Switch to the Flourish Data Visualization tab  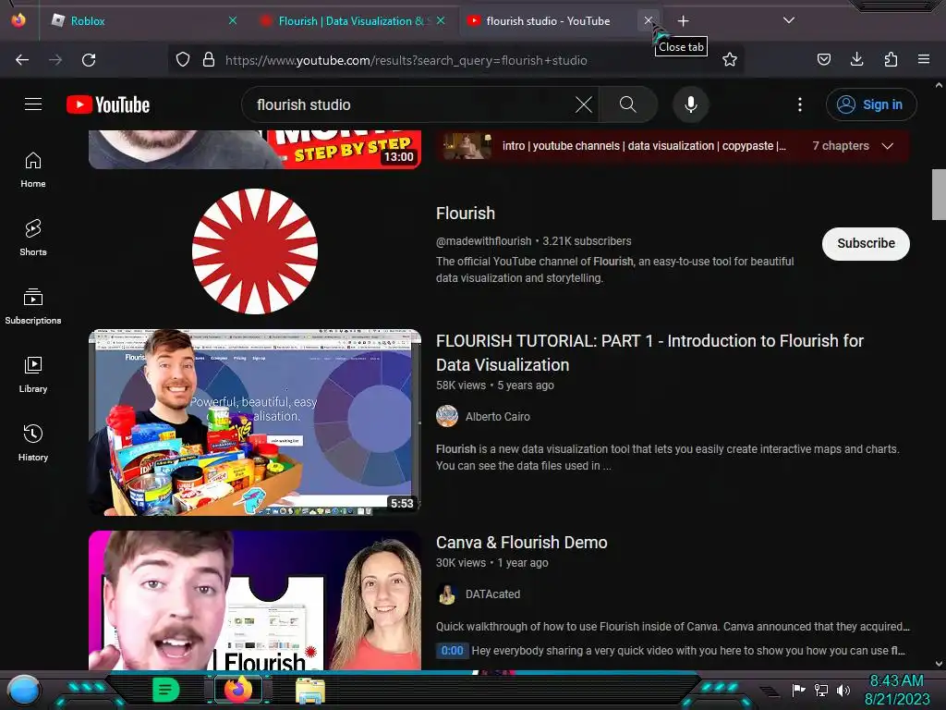pos(353,21)
